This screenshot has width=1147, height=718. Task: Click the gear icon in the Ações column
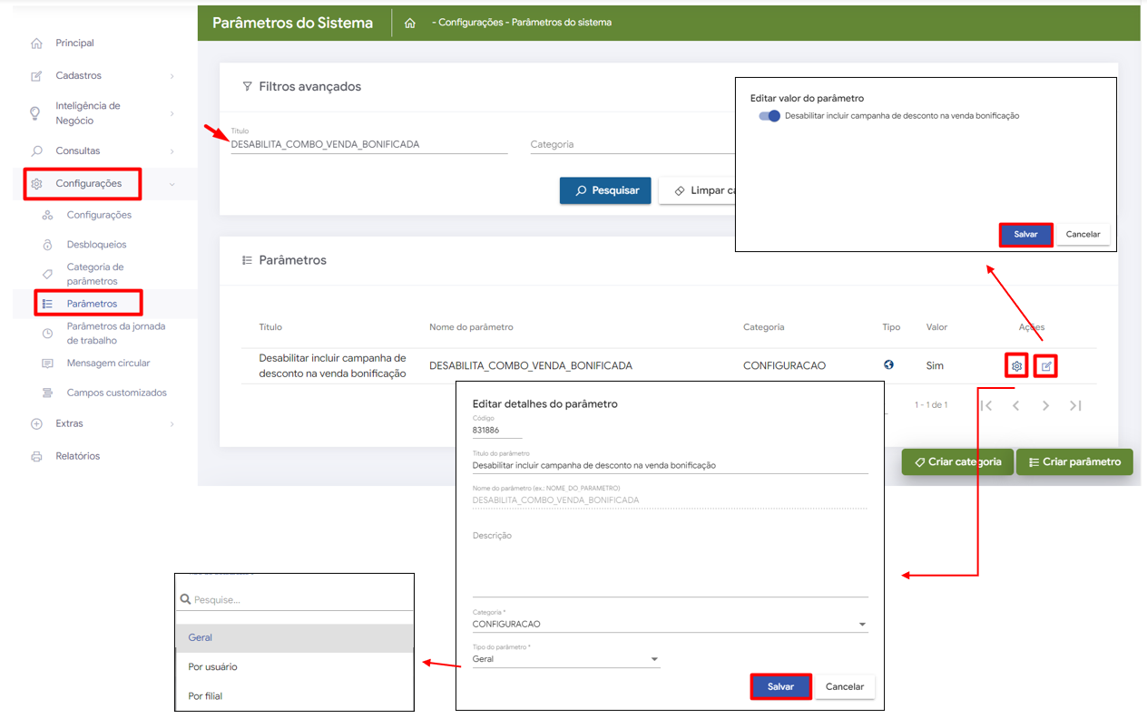point(1016,366)
